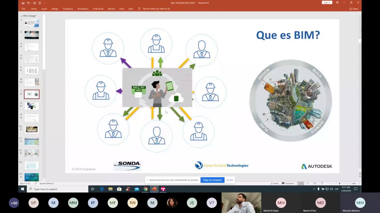Click the SONDA logo on slide
This screenshot has height=213, width=380.
(x=127, y=166)
